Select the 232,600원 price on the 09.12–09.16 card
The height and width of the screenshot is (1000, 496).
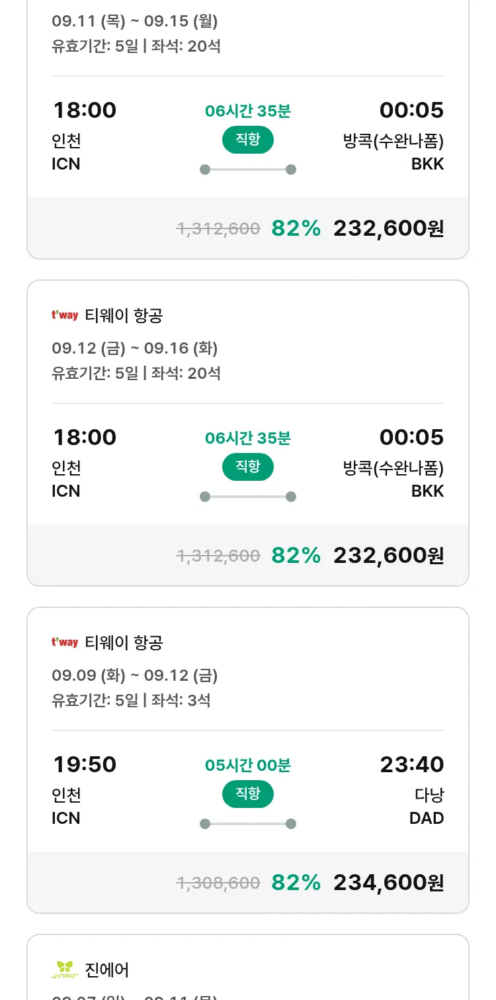click(x=388, y=555)
